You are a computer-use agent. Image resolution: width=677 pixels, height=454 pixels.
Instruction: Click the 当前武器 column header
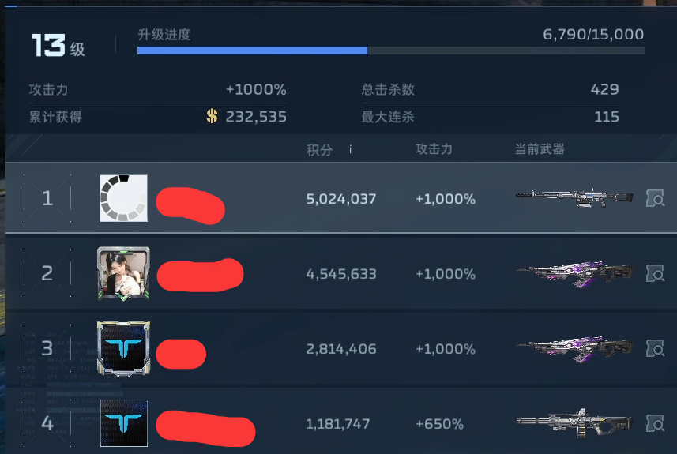click(x=540, y=149)
